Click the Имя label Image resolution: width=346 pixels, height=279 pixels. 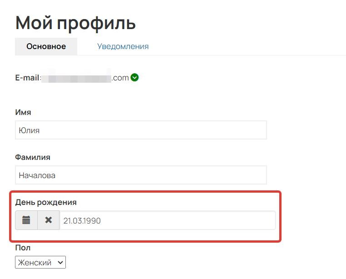(x=23, y=112)
